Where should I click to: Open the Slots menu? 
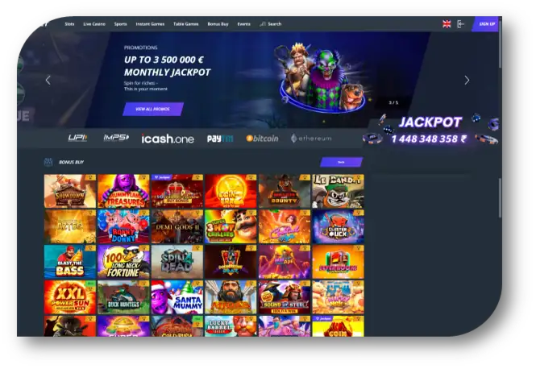pos(69,24)
